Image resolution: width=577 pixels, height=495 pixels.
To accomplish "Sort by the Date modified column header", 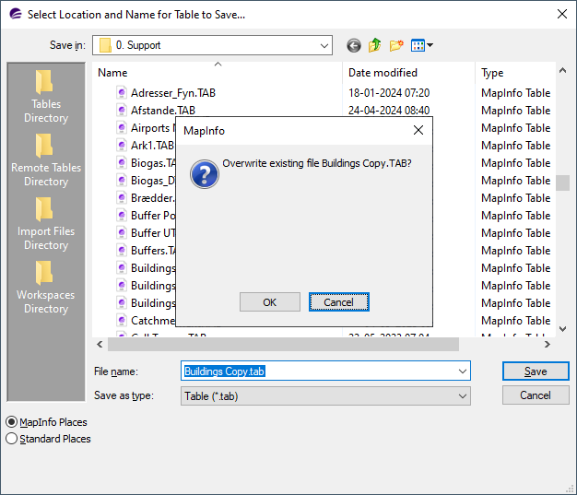I will 409,73.
